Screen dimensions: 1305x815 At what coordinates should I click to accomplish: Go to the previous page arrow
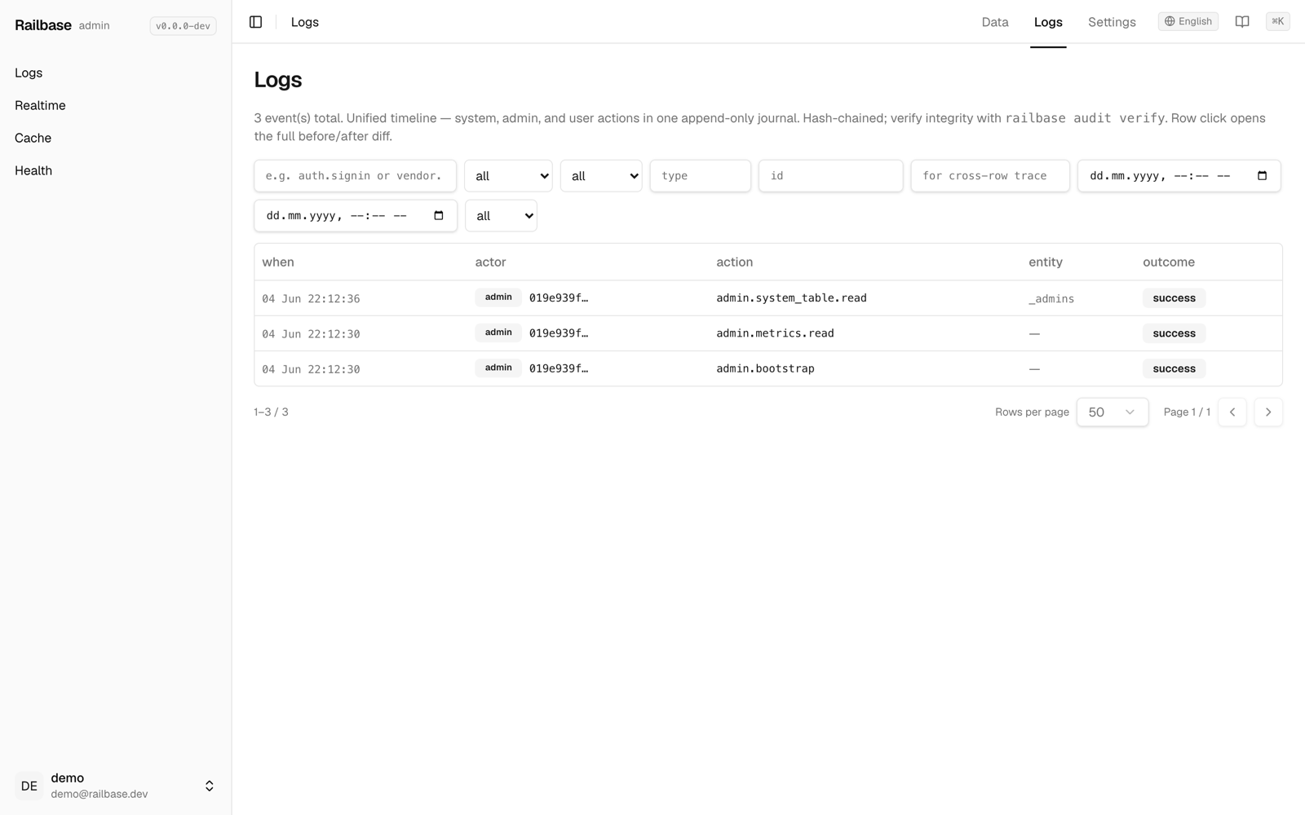[1232, 412]
